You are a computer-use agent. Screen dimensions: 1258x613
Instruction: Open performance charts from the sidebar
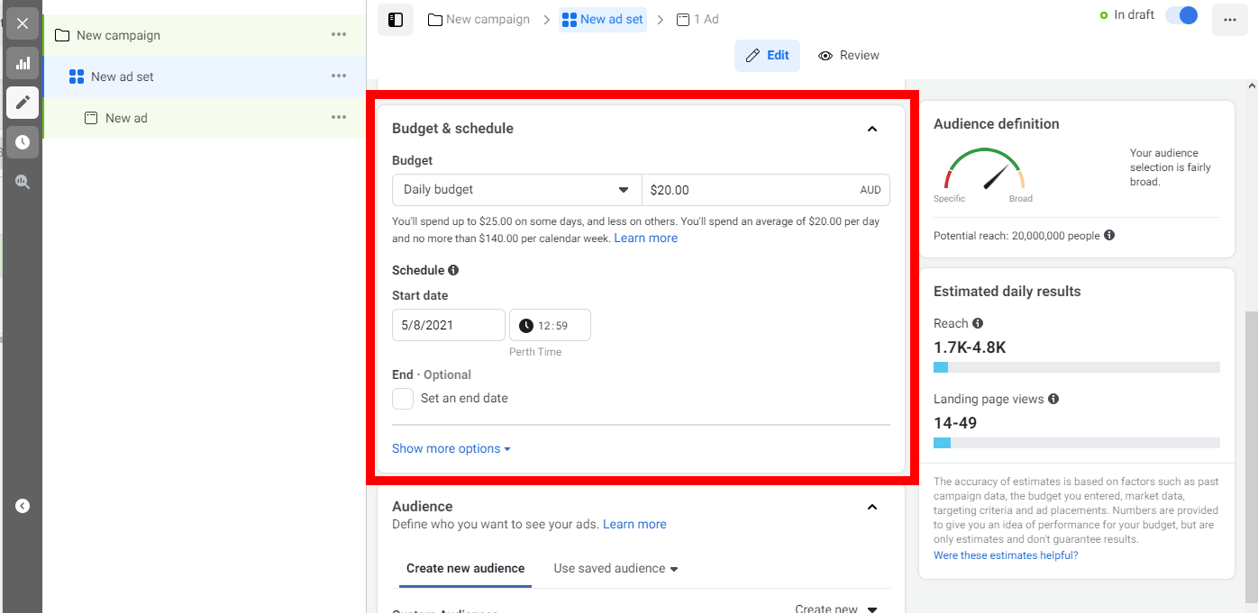tap(23, 63)
